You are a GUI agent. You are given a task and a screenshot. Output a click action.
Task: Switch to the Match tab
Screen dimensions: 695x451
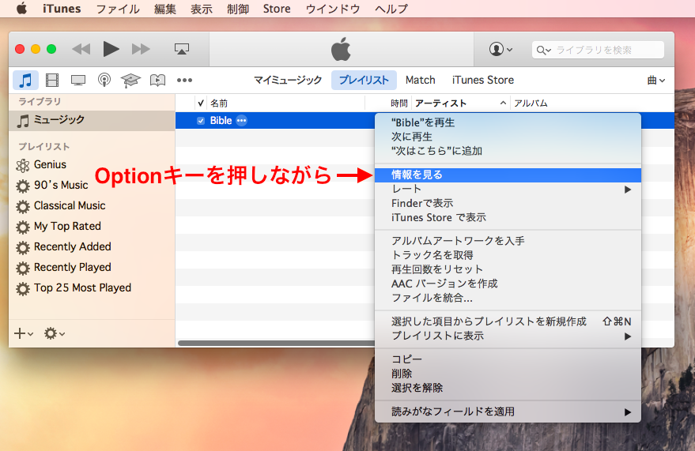click(x=420, y=80)
